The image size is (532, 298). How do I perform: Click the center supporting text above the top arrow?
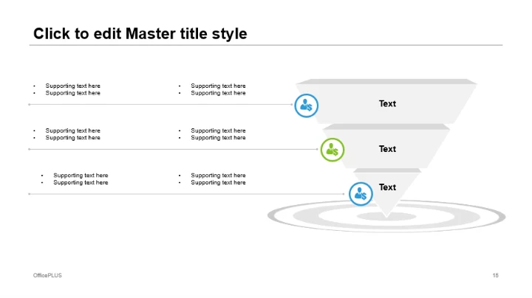coord(218,89)
